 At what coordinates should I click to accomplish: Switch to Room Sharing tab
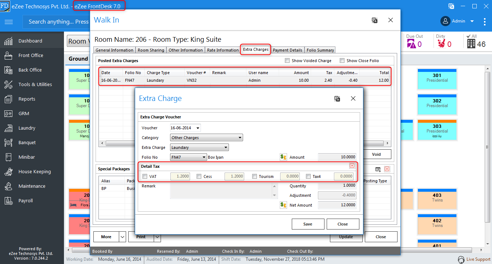[x=151, y=50]
